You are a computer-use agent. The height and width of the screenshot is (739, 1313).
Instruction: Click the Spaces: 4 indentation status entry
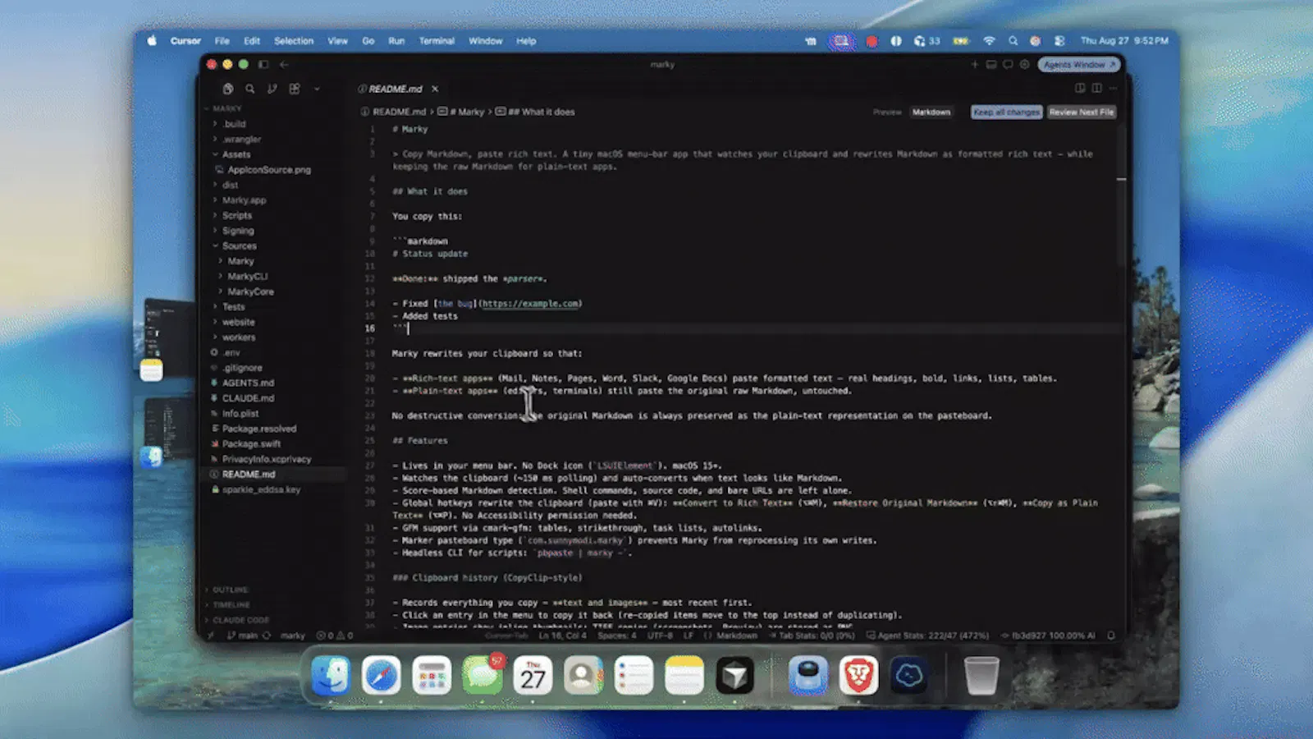tap(617, 636)
